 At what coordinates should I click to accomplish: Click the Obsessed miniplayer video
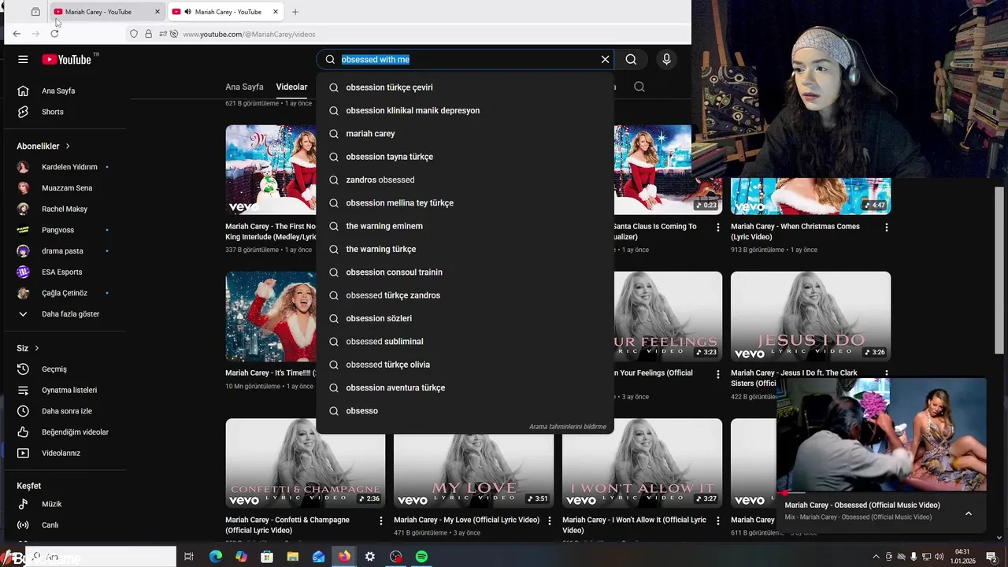click(881, 435)
